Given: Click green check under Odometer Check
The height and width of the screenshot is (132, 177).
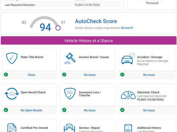Looking at the screenshot, I should coord(122,110).
